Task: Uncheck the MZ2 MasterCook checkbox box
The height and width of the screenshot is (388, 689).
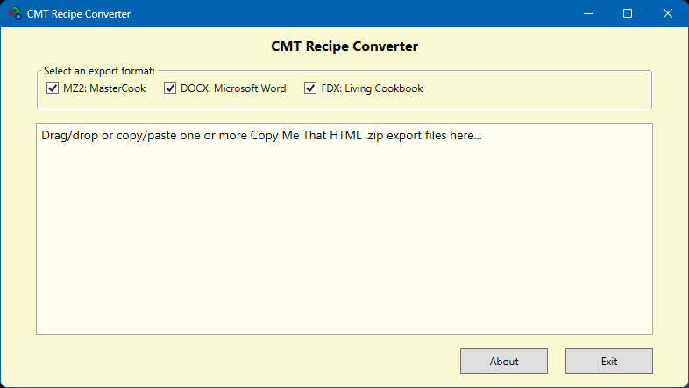Action: tap(52, 88)
